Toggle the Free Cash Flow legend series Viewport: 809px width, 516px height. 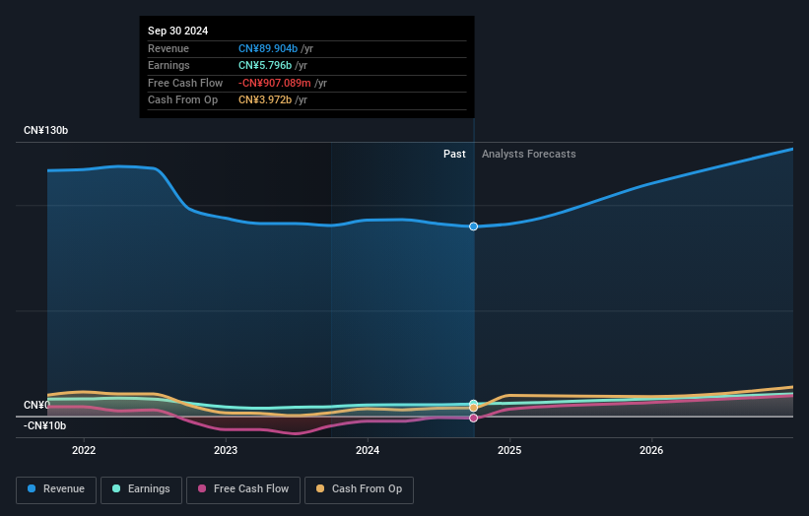[x=243, y=489]
